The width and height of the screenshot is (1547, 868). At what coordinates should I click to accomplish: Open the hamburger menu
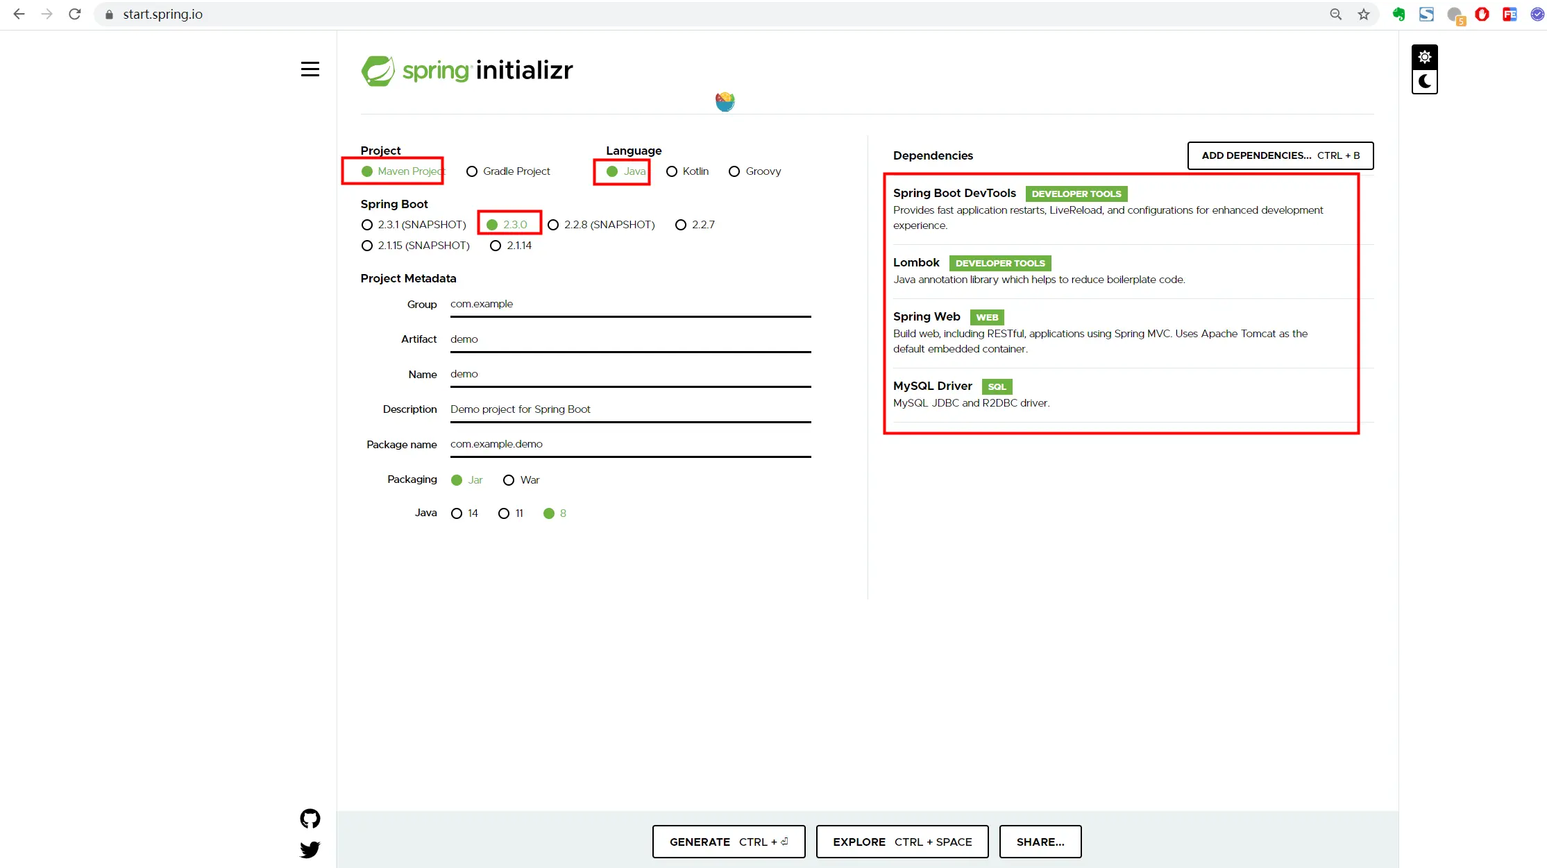[310, 69]
